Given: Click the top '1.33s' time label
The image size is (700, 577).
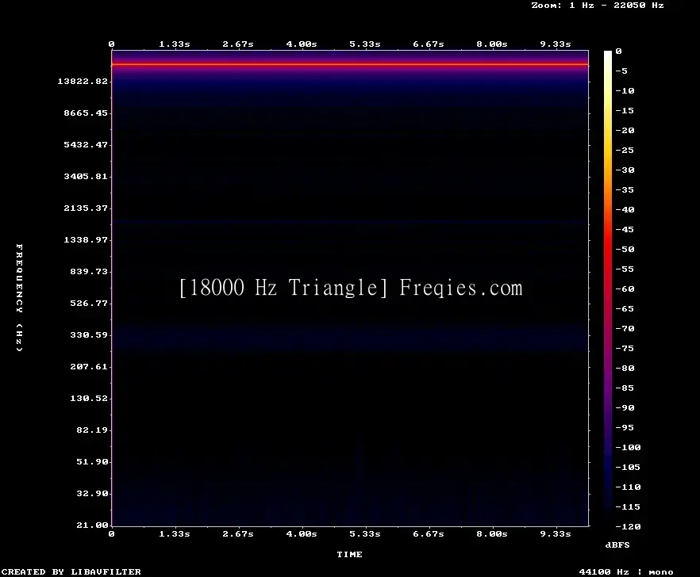Looking at the screenshot, I should point(175,44).
